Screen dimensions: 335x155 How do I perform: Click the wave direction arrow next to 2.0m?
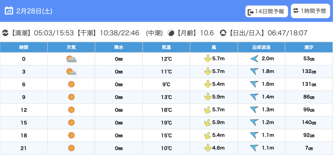coord(254,59)
